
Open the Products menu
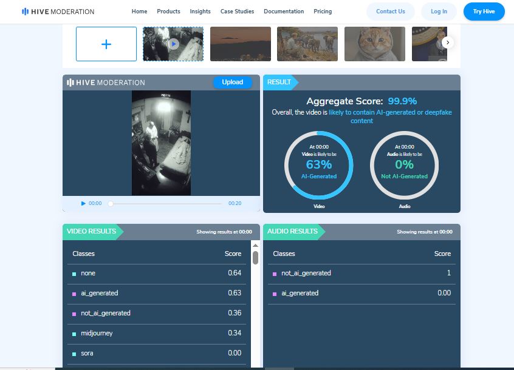(168, 12)
